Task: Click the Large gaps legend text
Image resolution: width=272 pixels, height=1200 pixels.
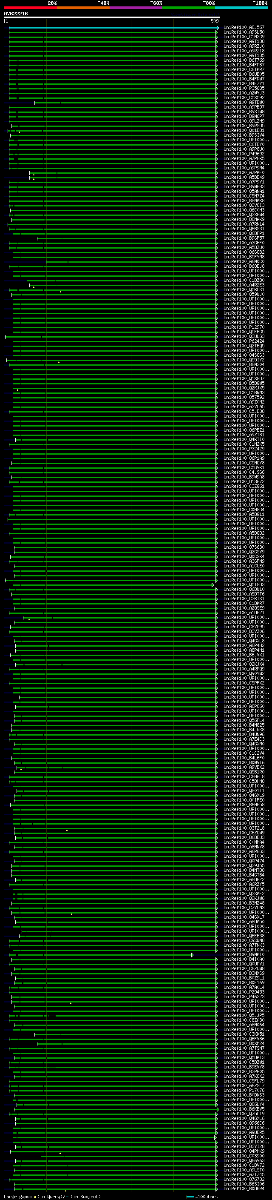Action: click(x=52, y=1197)
